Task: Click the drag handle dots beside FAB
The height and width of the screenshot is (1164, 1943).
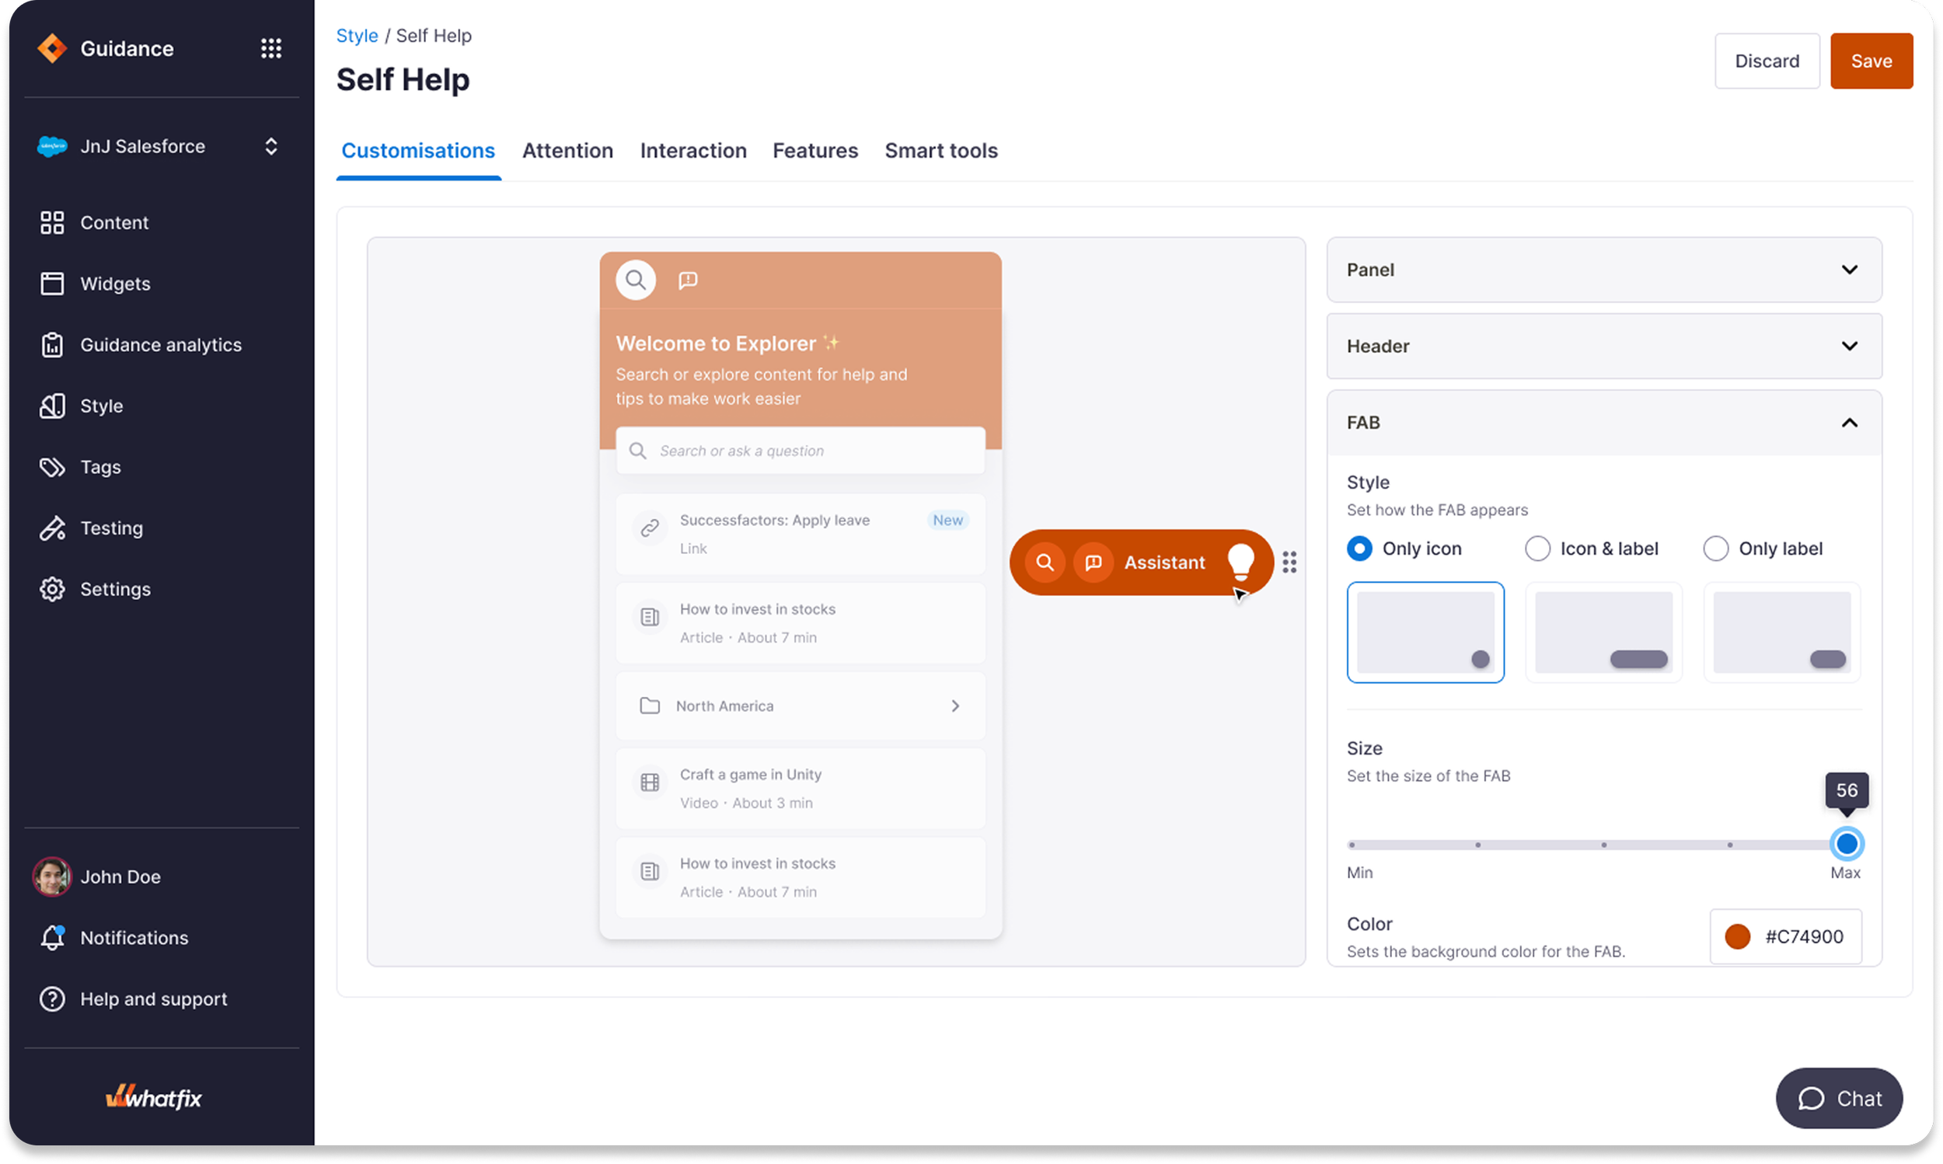Action: (x=1289, y=563)
